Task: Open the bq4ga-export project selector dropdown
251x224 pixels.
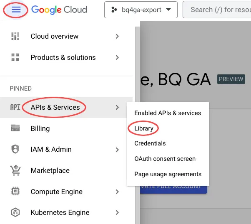Action: [x=141, y=10]
